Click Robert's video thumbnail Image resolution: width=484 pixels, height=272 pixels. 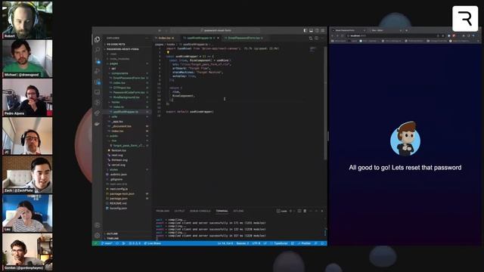[x=27, y=20]
